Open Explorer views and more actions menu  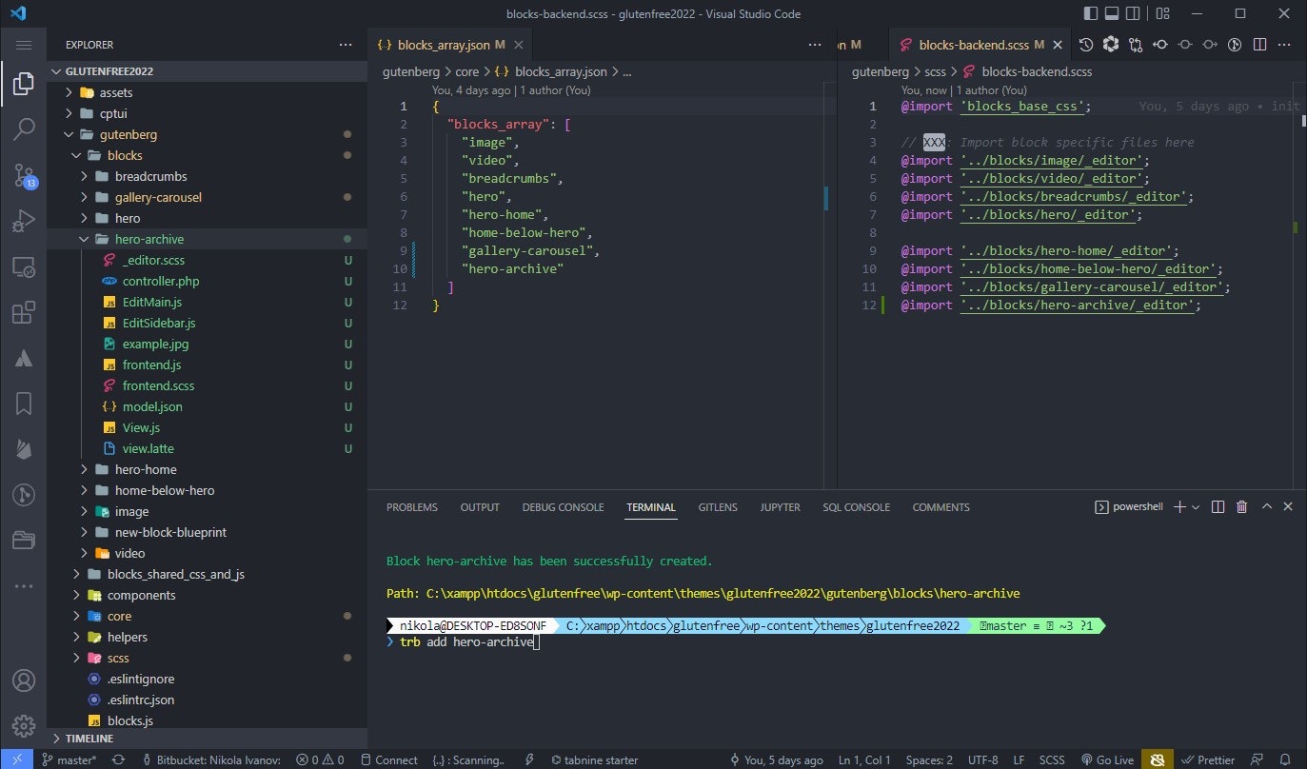[x=346, y=45]
